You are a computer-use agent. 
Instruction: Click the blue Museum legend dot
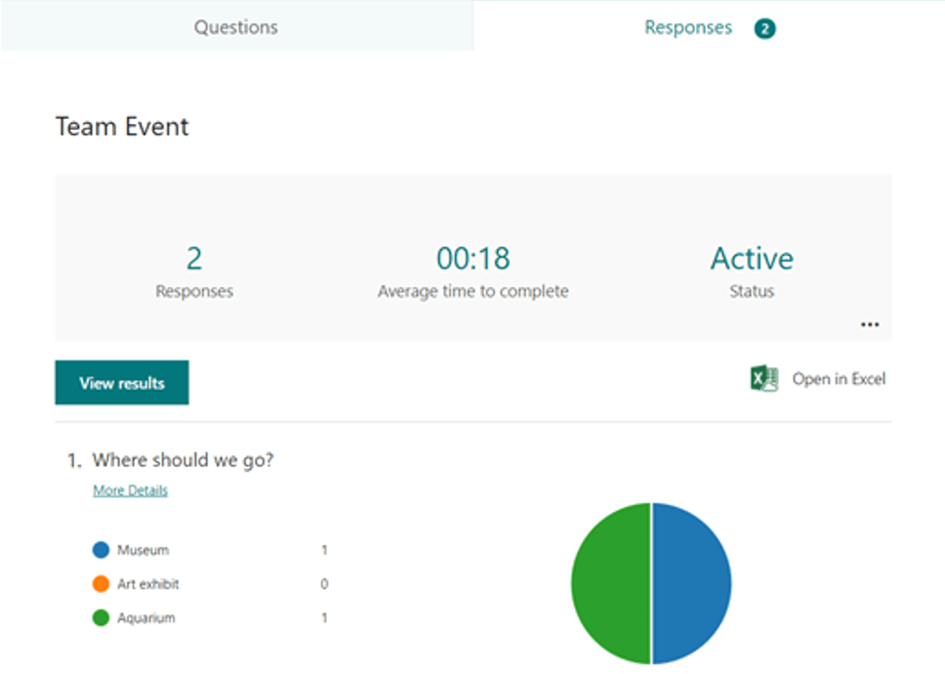coord(101,551)
